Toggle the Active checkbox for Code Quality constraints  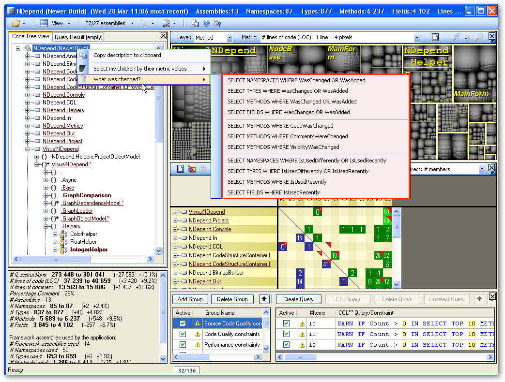(x=183, y=334)
